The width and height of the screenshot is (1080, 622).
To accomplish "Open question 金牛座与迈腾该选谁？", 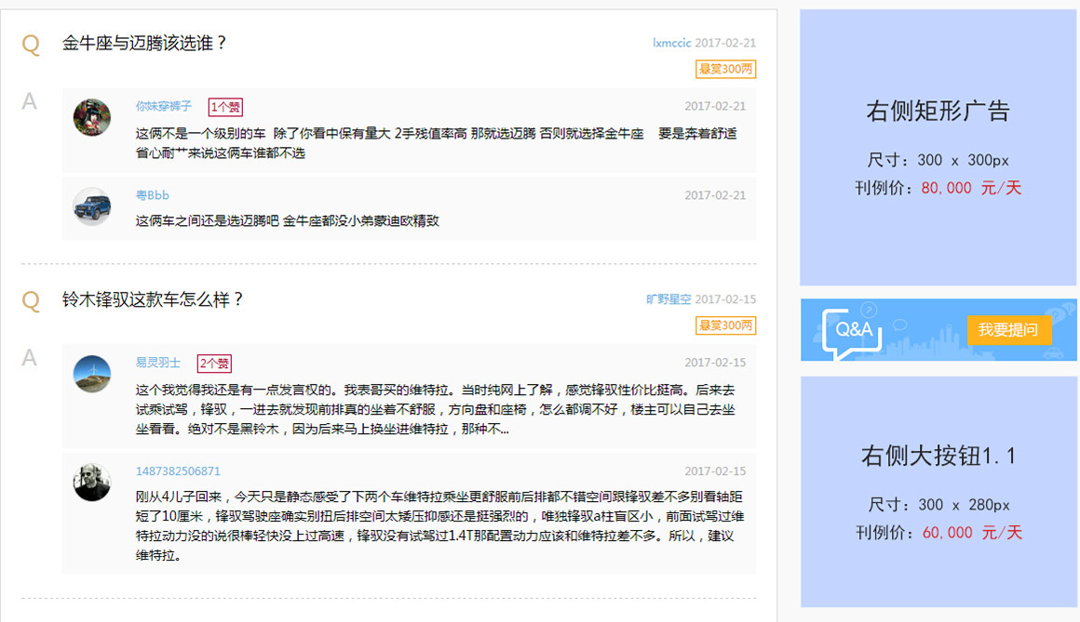I will [x=144, y=43].
